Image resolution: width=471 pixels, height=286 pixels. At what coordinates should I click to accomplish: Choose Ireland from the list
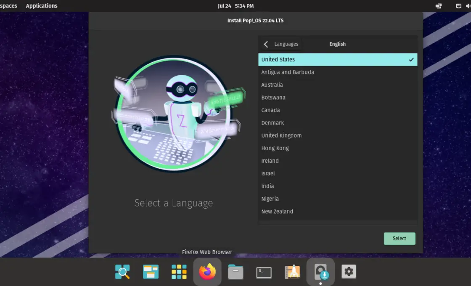pos(338,161)
